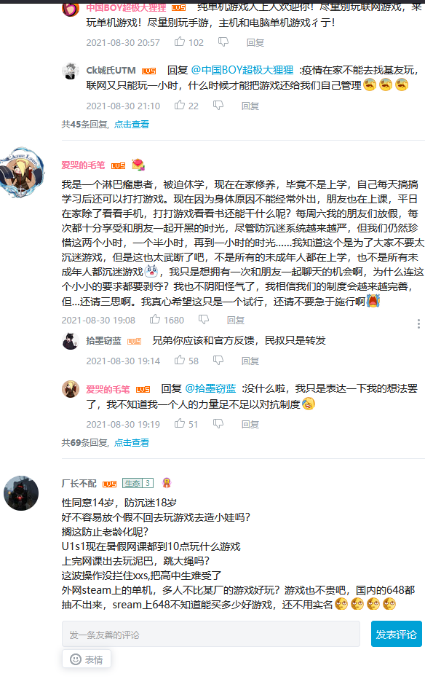Dislike 爱哭的毛笔's reply with 51 likes
This screenshot has width=425, height=679.
click(218, 423)
